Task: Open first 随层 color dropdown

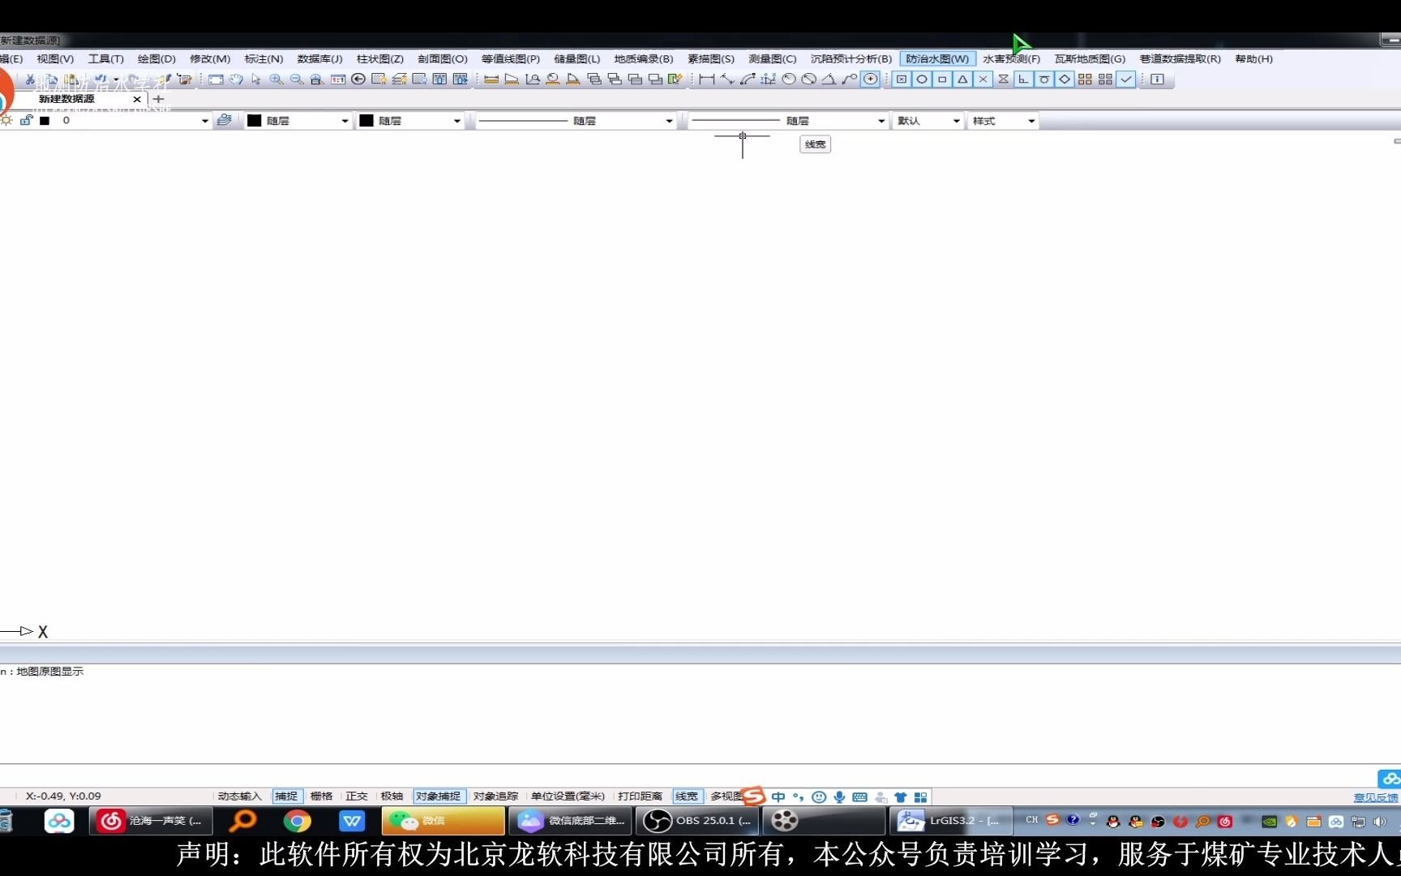Action: [345, 121]
